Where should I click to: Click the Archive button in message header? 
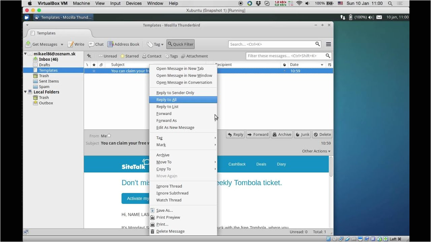pyautogui.click(x=282, y=134)
